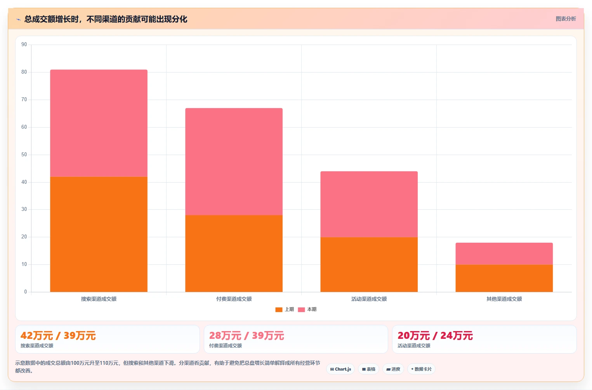This screenshot has width=592, height=390.
Task: Click the Chart.js chip
Action: (x=340, y=369)
